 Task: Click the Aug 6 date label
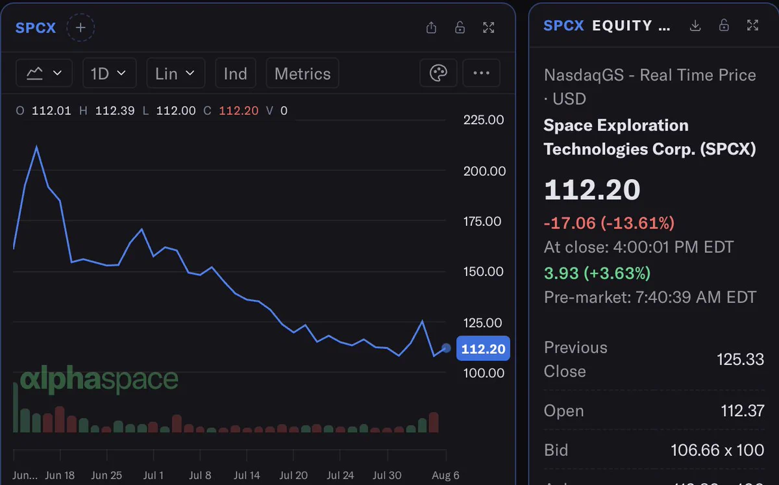pos(446,475)
